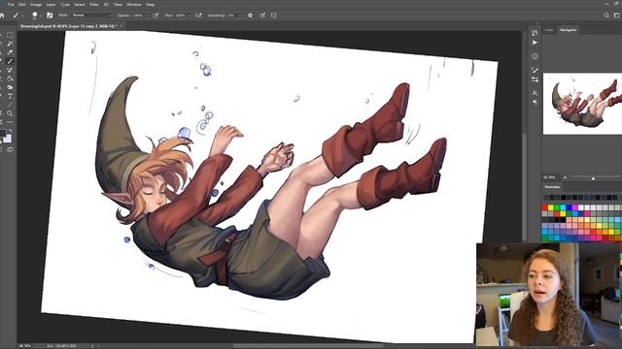This screenshot has width=622, height=349.
Task: Open the Properties info panel icon
Action: click(x=535, y=56)
